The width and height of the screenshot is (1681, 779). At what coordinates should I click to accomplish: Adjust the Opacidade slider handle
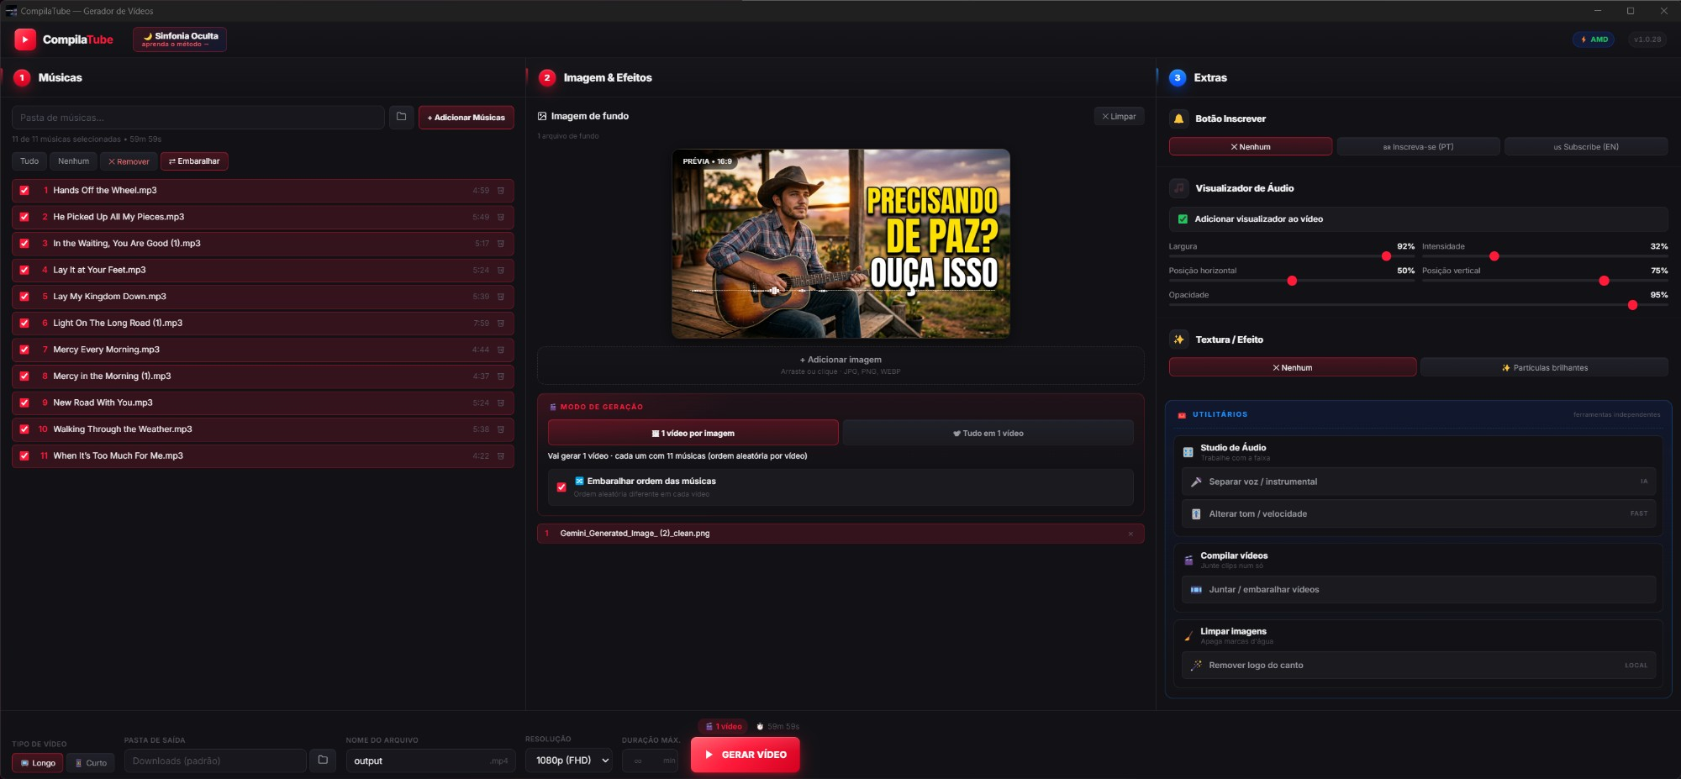tap(1632, 305)
